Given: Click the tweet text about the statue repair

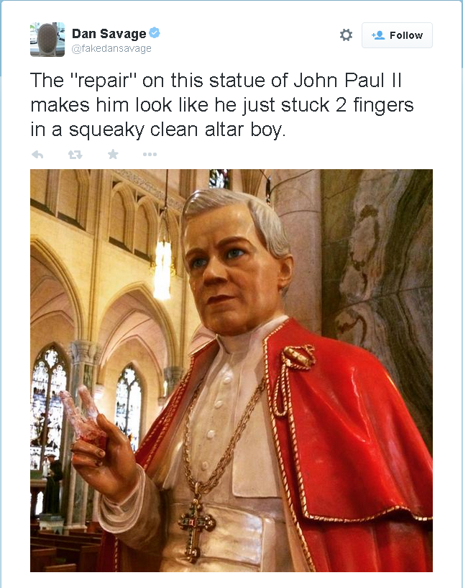Looking at the screenshot, I should 221,105.
